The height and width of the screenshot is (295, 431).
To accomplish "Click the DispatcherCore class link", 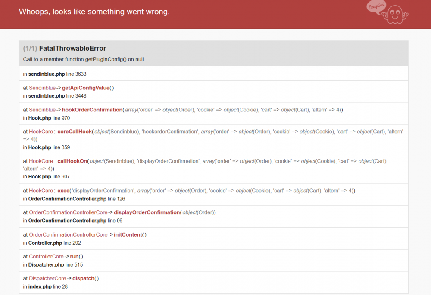I will (47, 279).
